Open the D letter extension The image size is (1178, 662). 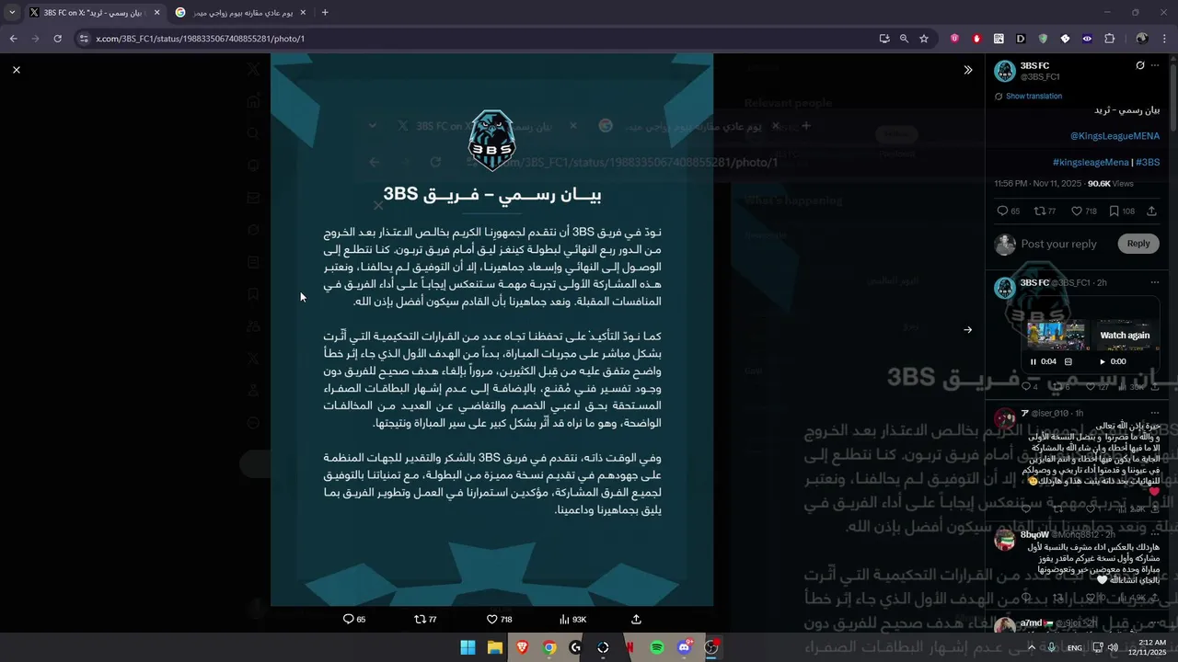click(x=1021, y=39)
